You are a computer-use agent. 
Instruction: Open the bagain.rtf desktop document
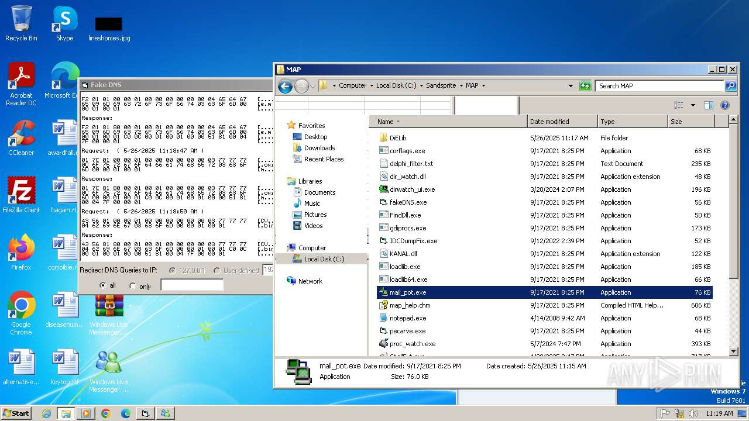63,195
